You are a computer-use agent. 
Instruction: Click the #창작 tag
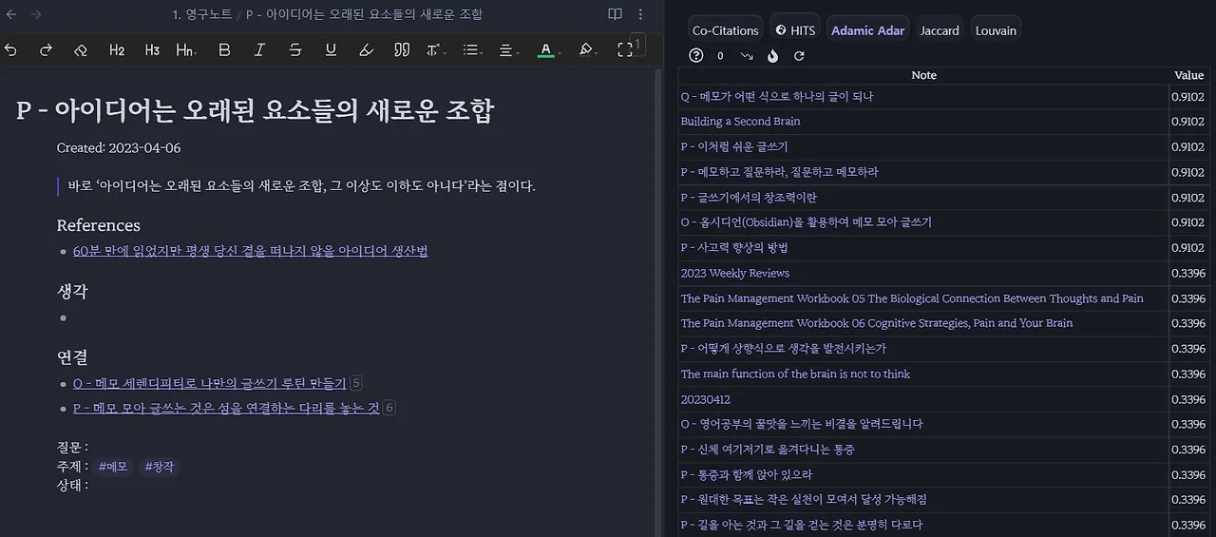click(x=158, y=467)
